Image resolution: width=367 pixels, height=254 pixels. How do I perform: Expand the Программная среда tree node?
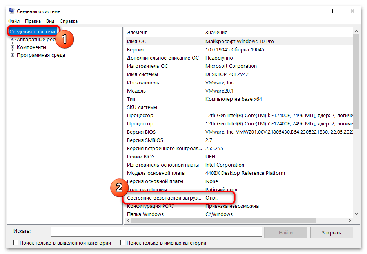point(13,55)
